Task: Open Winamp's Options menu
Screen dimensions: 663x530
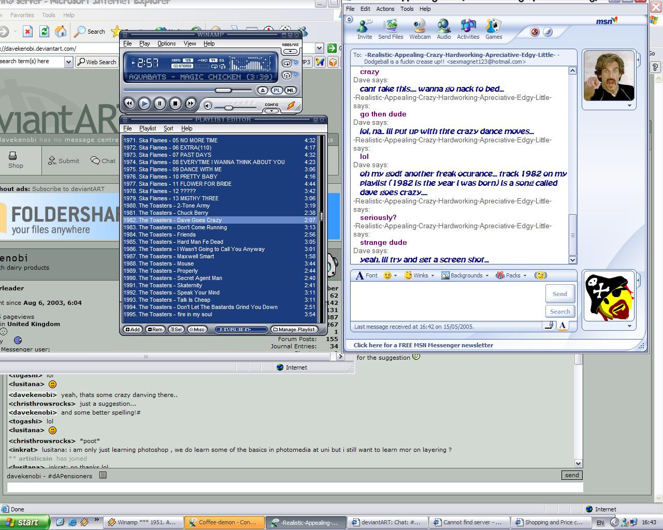Action: click(166, 43)
